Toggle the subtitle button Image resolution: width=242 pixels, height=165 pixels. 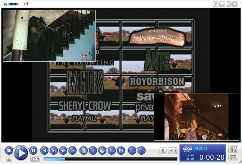pos(93,150)
